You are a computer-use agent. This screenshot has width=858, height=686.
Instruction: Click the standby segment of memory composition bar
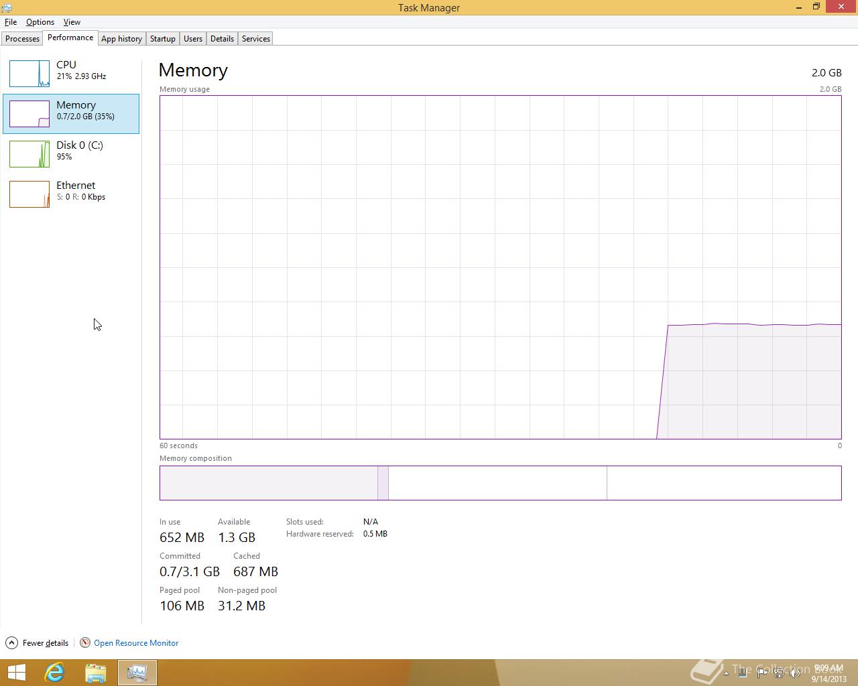click(x=497, y=483)
